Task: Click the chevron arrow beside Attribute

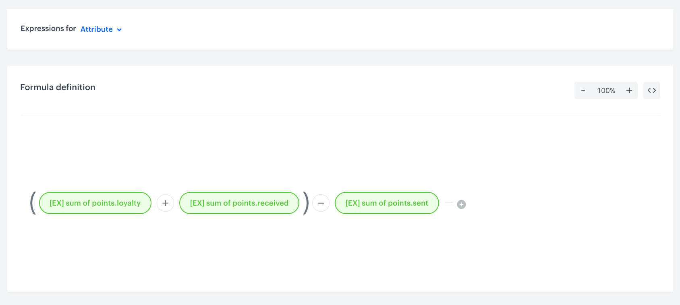Action: (119, 30)
